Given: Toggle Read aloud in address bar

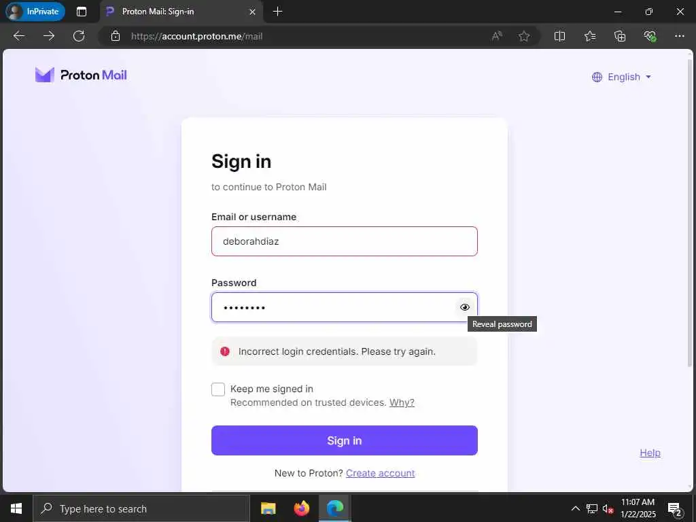Looking at the screenshot, I should coord(497,36).
